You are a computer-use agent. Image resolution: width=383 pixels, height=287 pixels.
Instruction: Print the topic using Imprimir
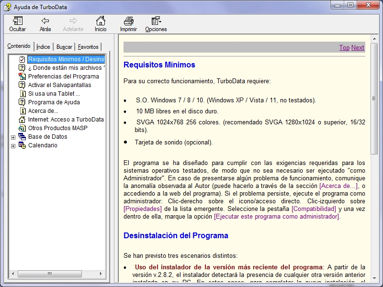pos(128,21)
